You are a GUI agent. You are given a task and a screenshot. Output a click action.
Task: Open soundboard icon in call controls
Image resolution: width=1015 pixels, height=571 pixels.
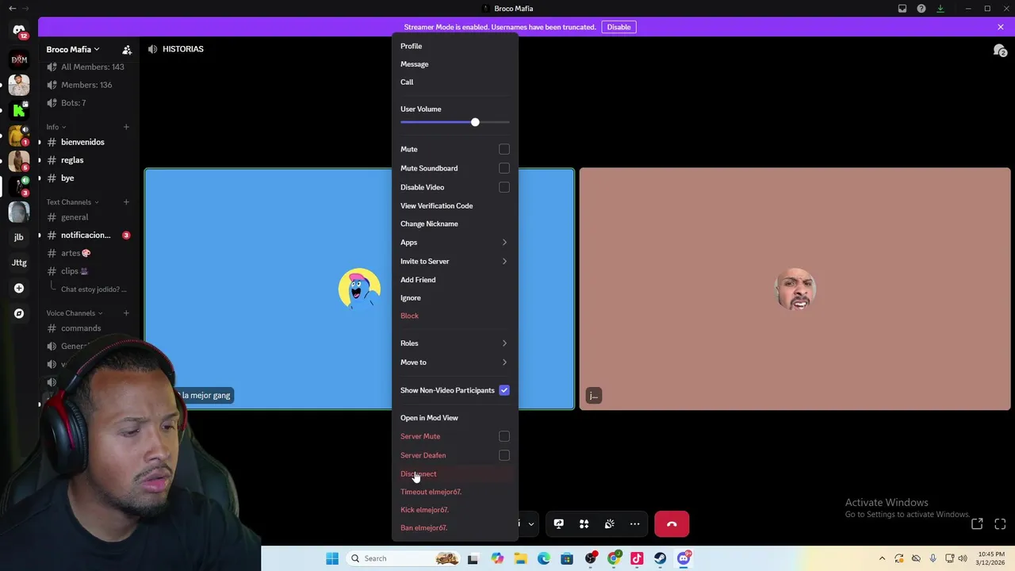click(609, 524)
